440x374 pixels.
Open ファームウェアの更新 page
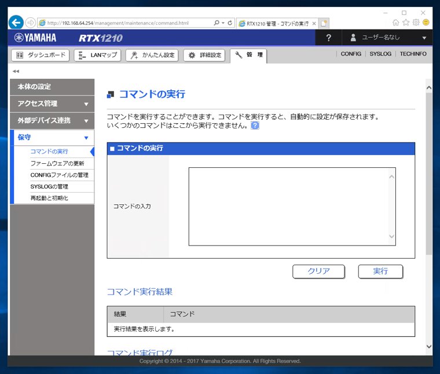click(57, 163)
